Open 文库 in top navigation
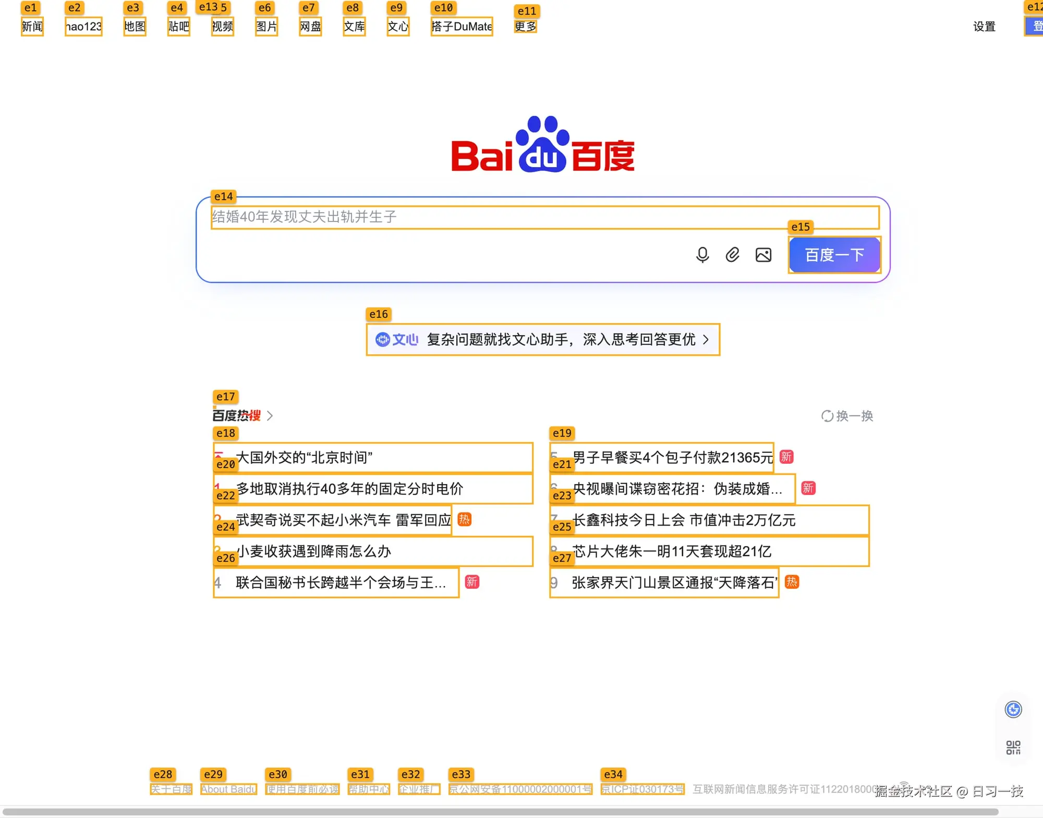 click(x=354, y=26)
